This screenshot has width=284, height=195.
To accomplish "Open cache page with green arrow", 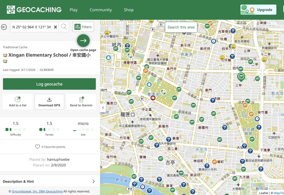I will [x=83, y=41].
